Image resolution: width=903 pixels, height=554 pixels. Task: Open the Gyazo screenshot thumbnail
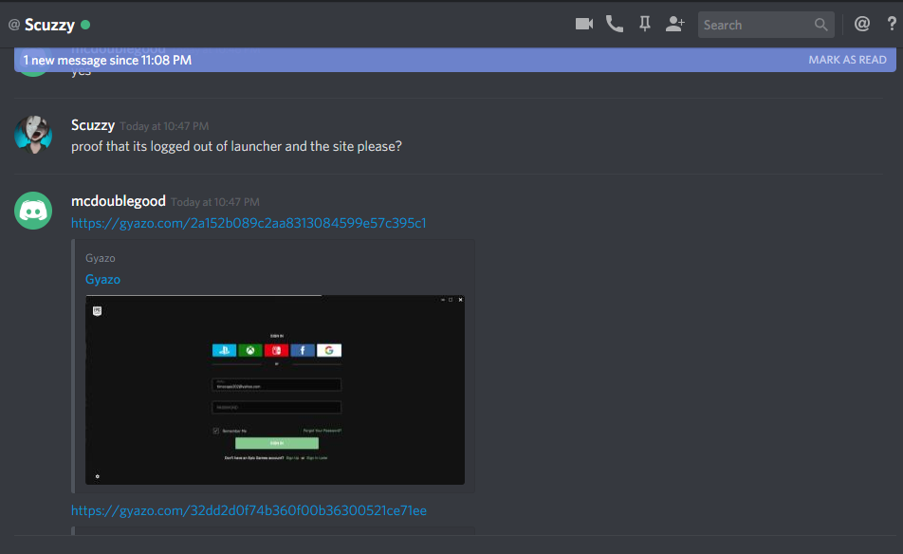(275, 390)
